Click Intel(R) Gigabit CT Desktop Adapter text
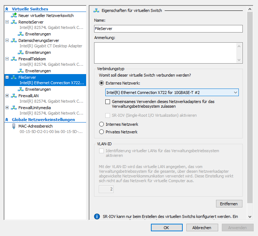Screen dimensions: 258x236 click(51, 46)
